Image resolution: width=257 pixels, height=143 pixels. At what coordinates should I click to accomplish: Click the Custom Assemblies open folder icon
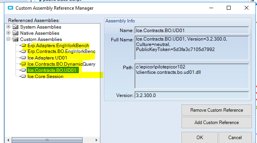click(15, 39)
